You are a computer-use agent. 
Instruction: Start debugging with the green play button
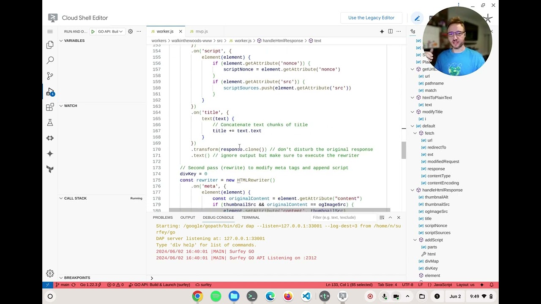coord(93,31)
